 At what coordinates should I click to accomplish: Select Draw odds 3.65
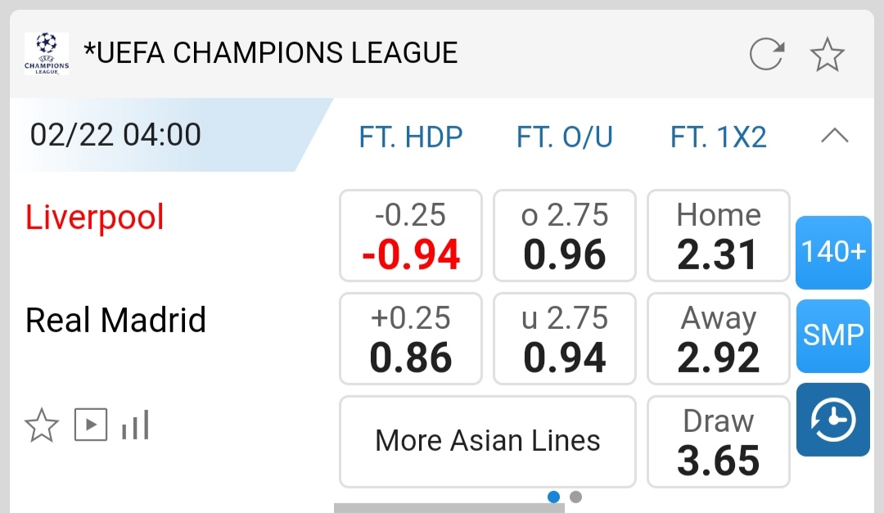[x=719, y=441]
